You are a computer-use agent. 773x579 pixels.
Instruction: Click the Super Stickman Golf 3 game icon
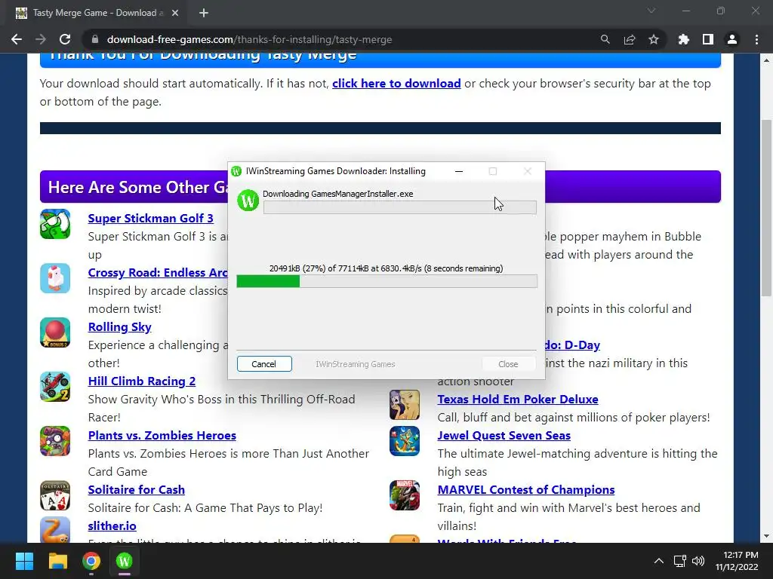click(x=55, y=224)
